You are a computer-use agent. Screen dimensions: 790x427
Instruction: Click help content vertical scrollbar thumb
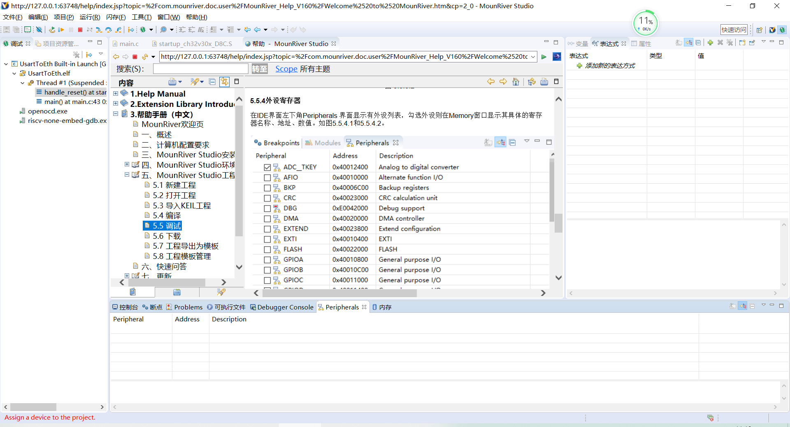(x=558, y=223)
